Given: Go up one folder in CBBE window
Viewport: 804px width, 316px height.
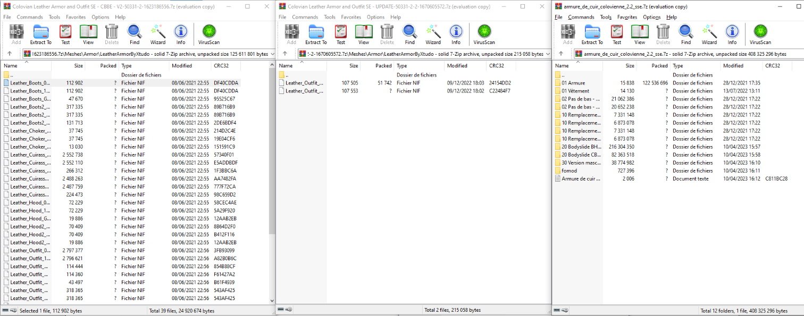Looking at the screenshot, I should point(10,54).
